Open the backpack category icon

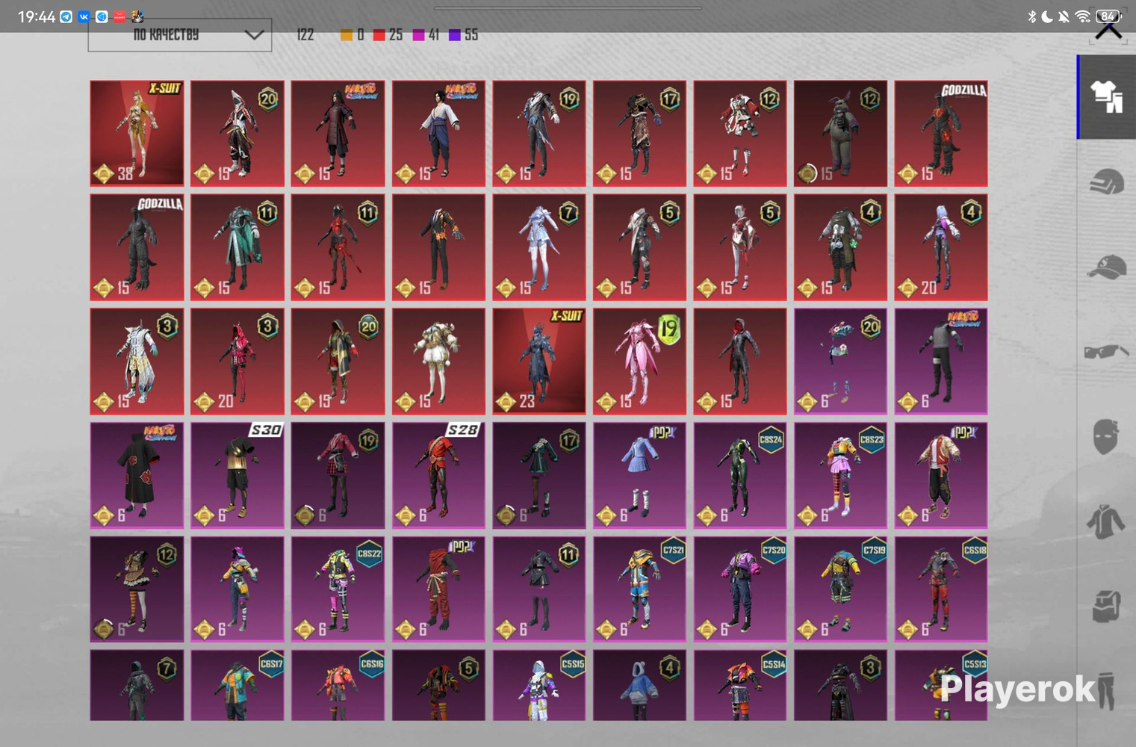coord(1106,606)
